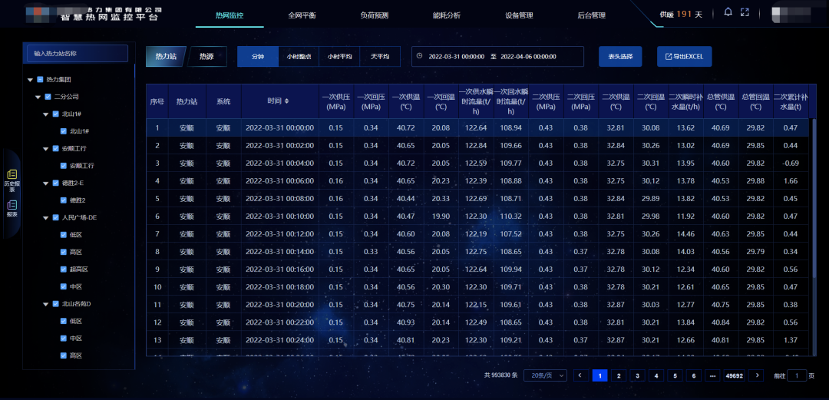Select 小时整点 time granularity

[299, 57]
